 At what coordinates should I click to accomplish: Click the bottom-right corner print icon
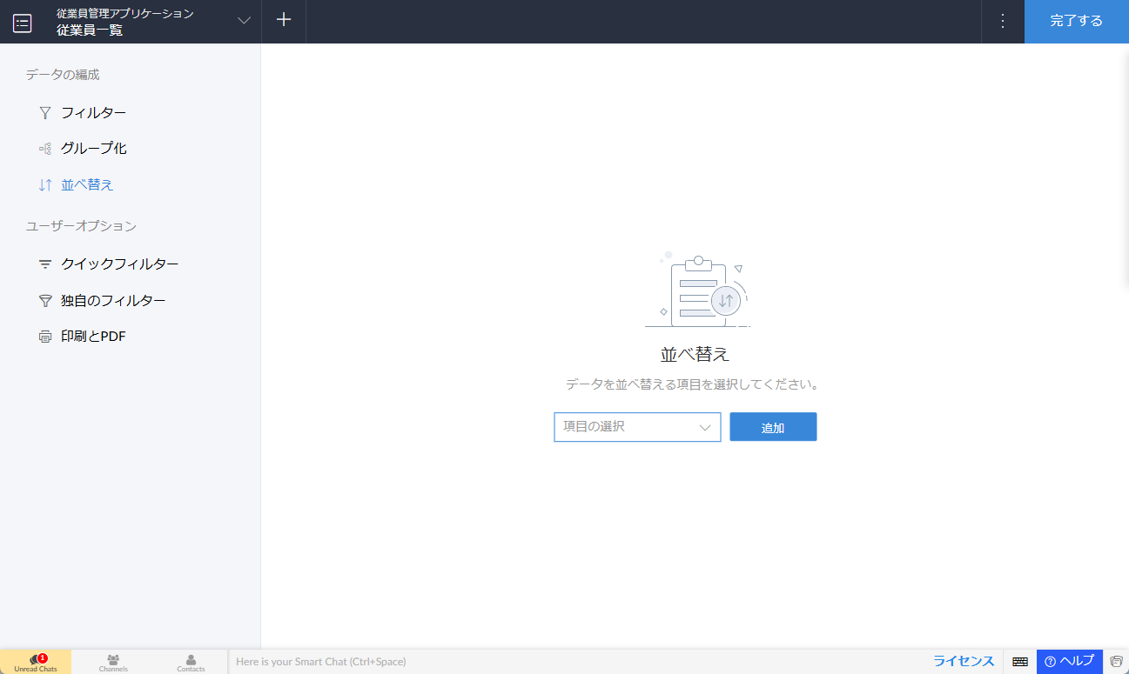pos(1116,662)
